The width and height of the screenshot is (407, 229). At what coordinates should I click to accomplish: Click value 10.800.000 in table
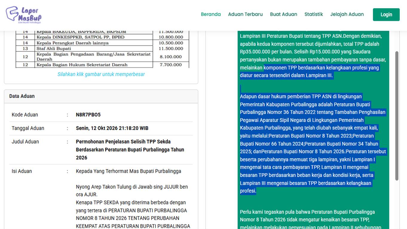tap(171, 37)
